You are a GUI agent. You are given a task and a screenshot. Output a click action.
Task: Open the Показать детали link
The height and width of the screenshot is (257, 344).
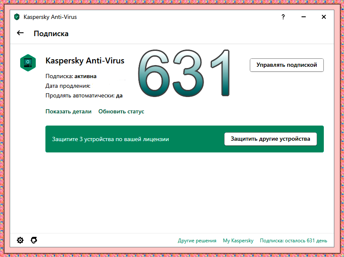pos(69,112)
